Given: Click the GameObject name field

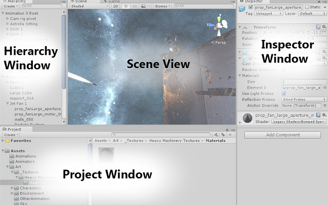Looking at the screenshot, I should [278, 7].
